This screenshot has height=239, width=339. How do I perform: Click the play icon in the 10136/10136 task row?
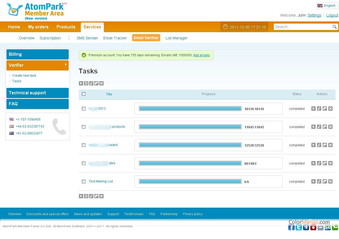click(x=314, y=109)
